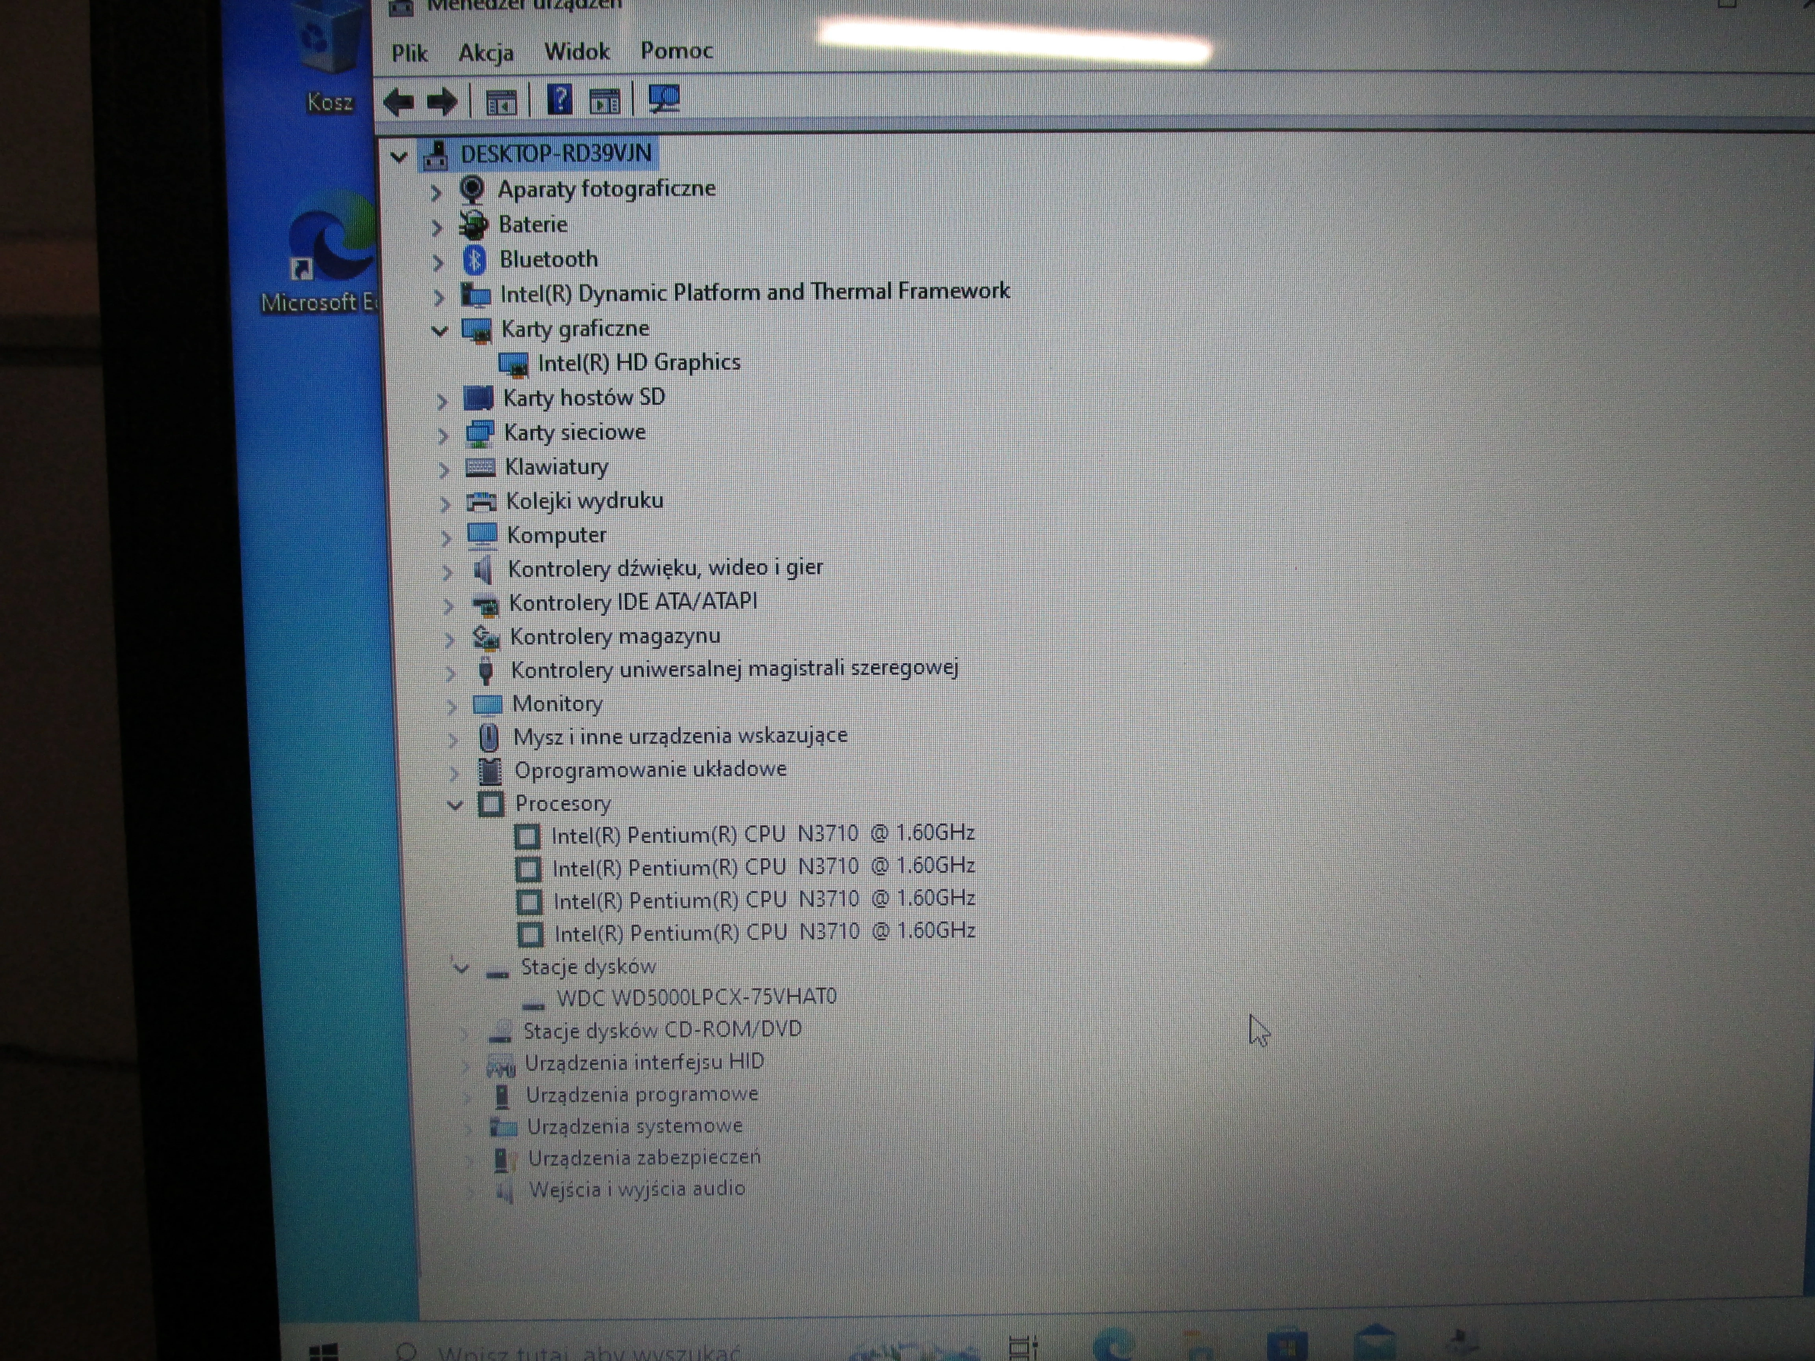This screenshot has width=1815, height=1361.
Task: Click the show/hide console tree toolbar icon
Action: [x=501, y=102]
